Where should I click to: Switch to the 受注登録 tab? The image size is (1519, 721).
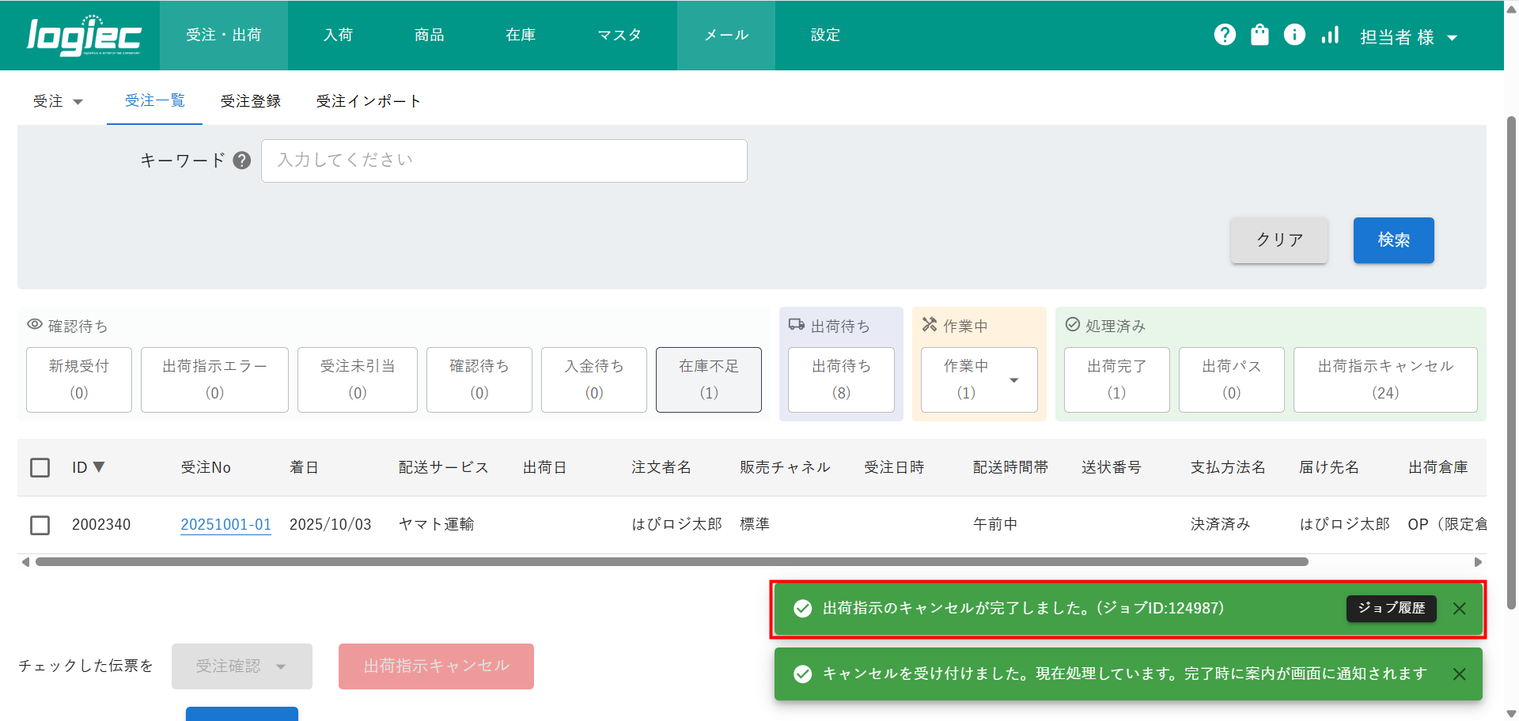pyautogui.click(x=251, y=101)
